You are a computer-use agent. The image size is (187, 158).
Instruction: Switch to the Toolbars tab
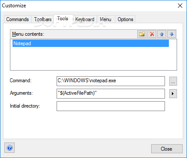[x=43, y=19]
